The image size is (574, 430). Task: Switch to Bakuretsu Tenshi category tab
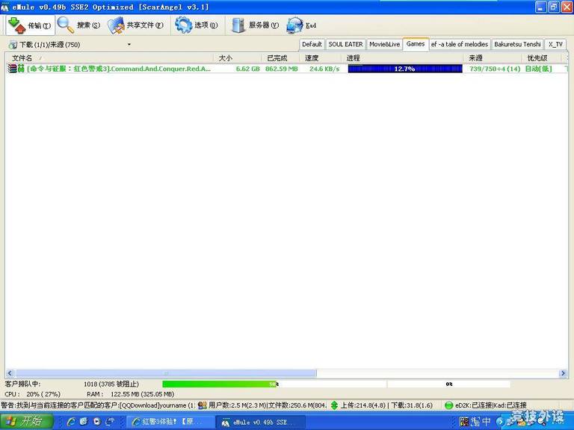pyautogui.click(x=517, y=44)
